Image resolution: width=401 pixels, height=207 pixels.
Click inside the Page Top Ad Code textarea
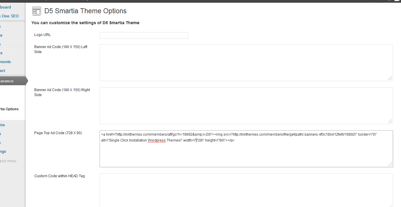point(246,149)
